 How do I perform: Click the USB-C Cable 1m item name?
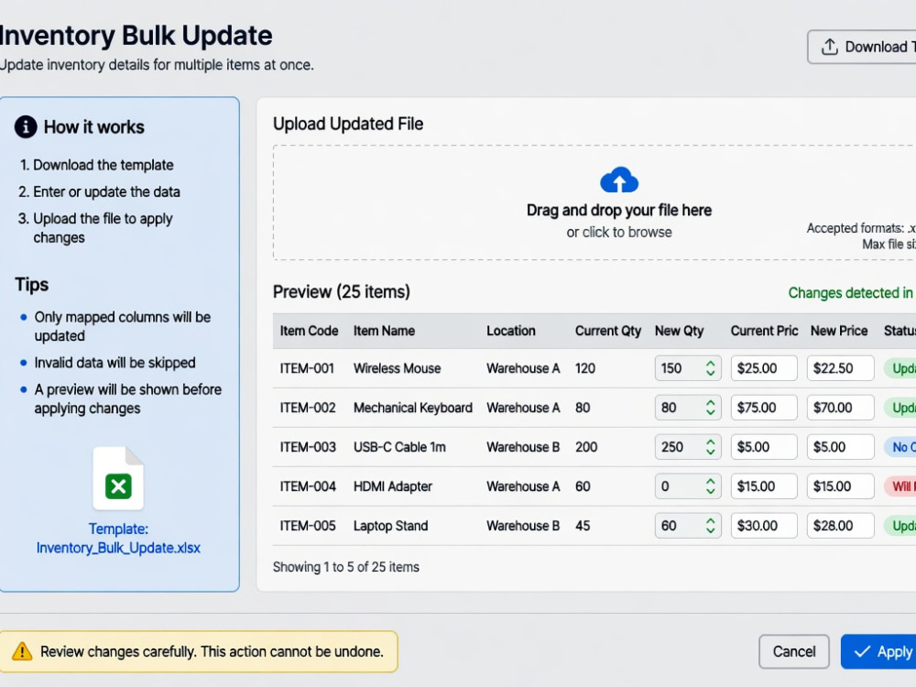click(x=399, y=447)
